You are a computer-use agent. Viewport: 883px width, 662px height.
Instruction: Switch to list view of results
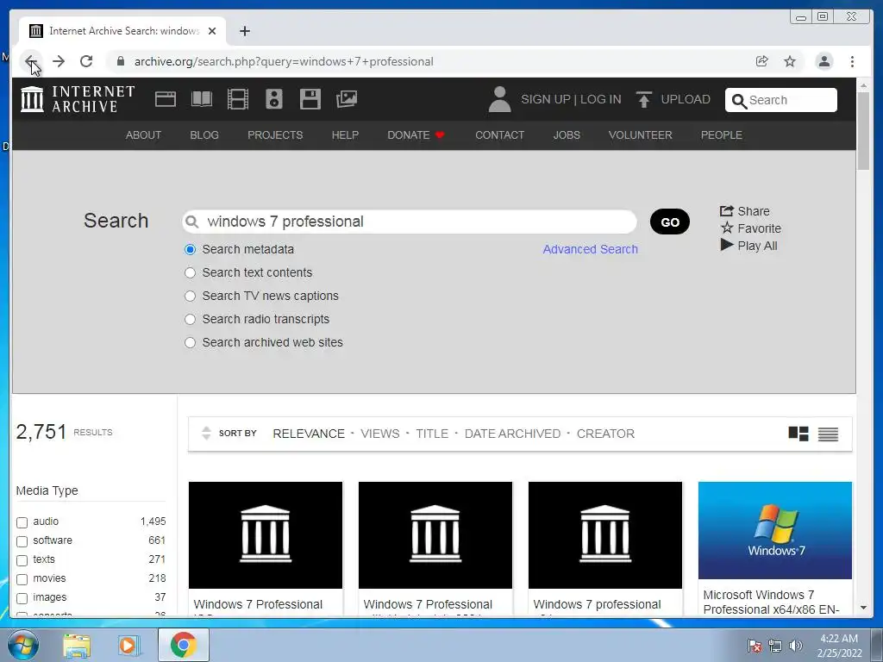point(828,434)
